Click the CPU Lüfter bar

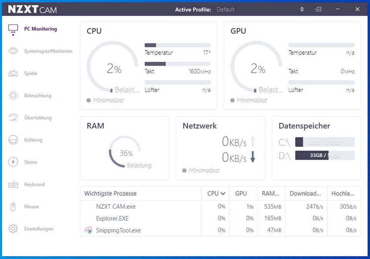tap(177, 82)
